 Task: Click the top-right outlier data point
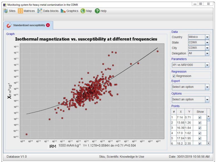157,51
